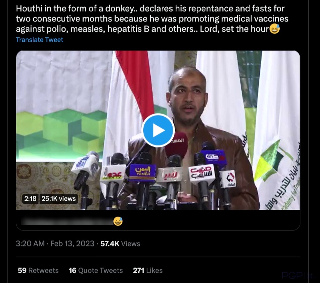Screen dimensions: 320x283
Task: Click the blurred caption under the video
Action: 67,221
